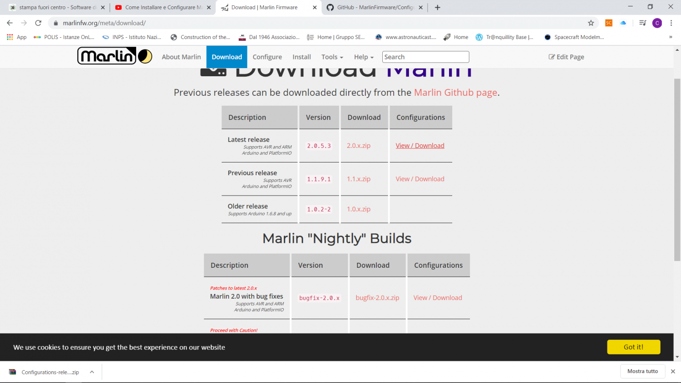Image resolution: width=681 pixels, height=383 pixels.
Task: Switch to the YouTube 'Come Installare' tab
Action: (x=163, y=7)
